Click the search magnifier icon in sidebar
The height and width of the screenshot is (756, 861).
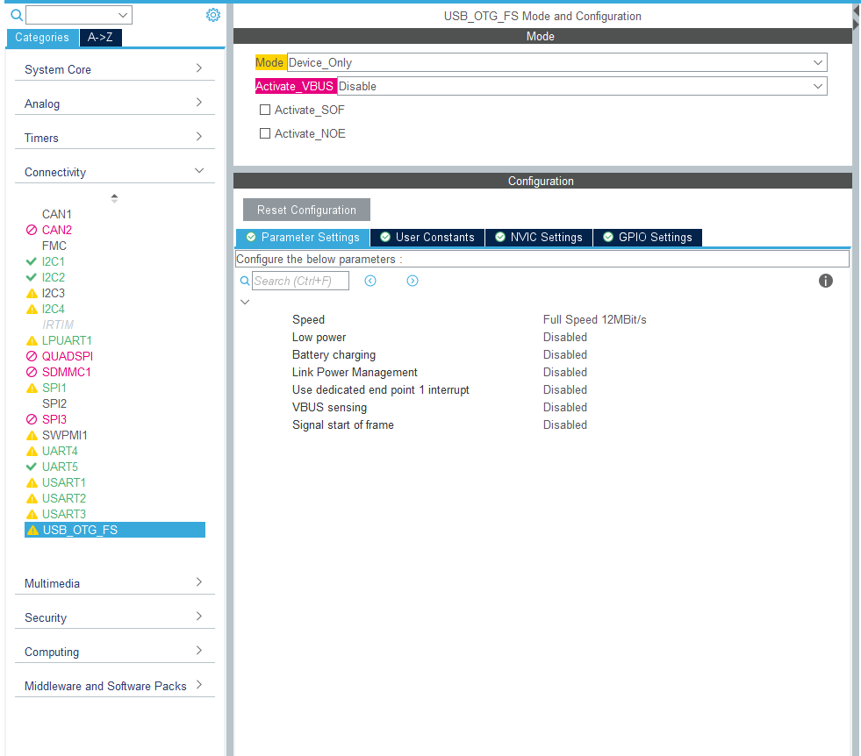pyautogui.click(x=17, y=15)
